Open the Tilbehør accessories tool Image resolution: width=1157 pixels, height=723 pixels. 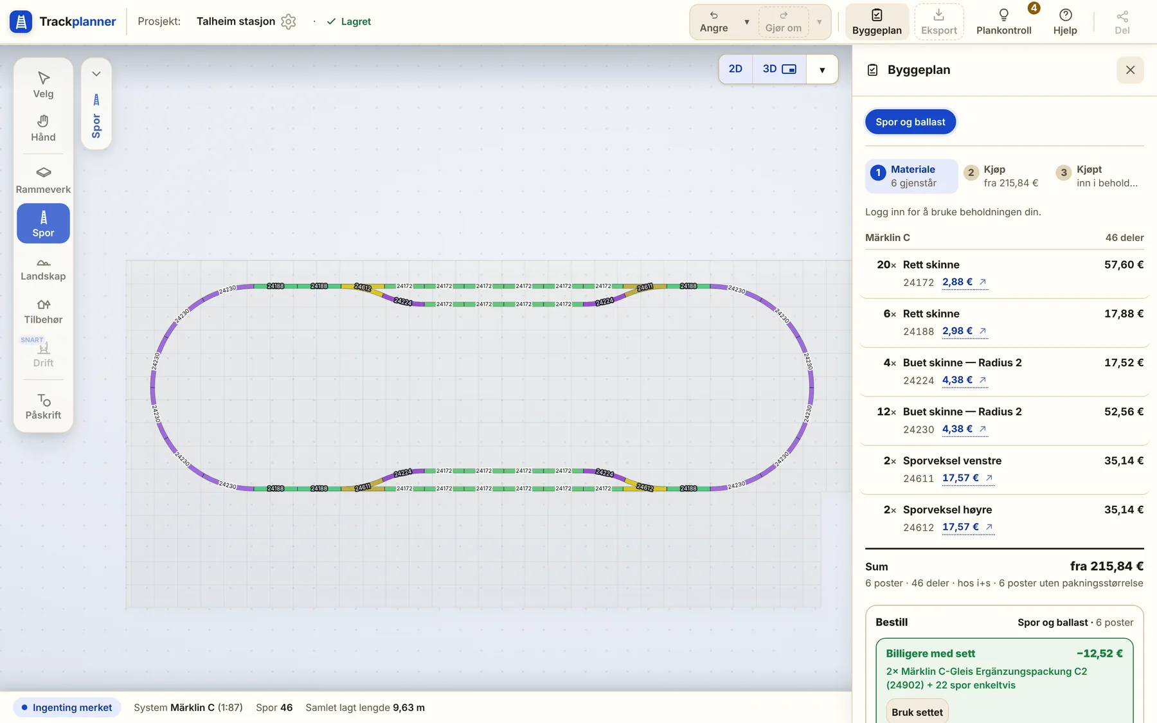point(43,310)
